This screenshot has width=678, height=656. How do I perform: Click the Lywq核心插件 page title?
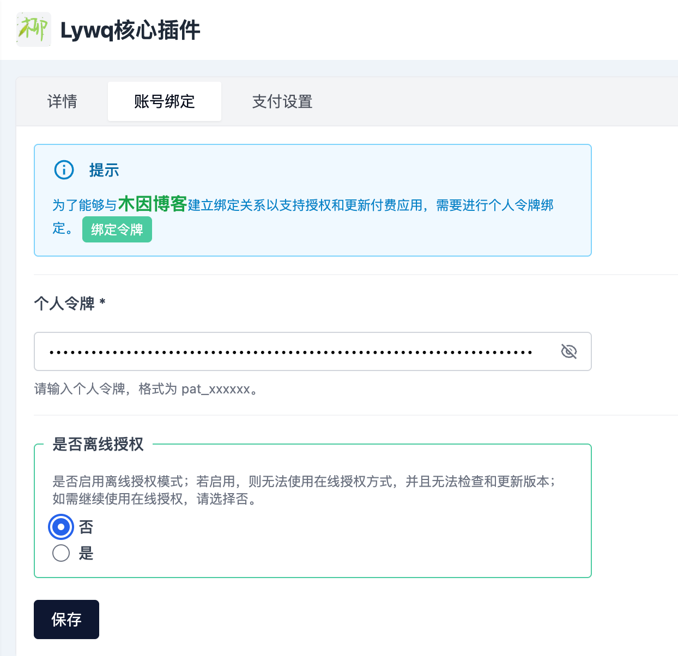[129, 30]
